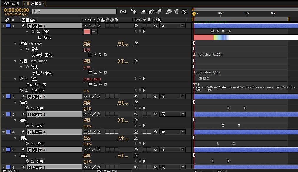Collapse the 位置 - Gravity effect group

click(x=15, y=43)
